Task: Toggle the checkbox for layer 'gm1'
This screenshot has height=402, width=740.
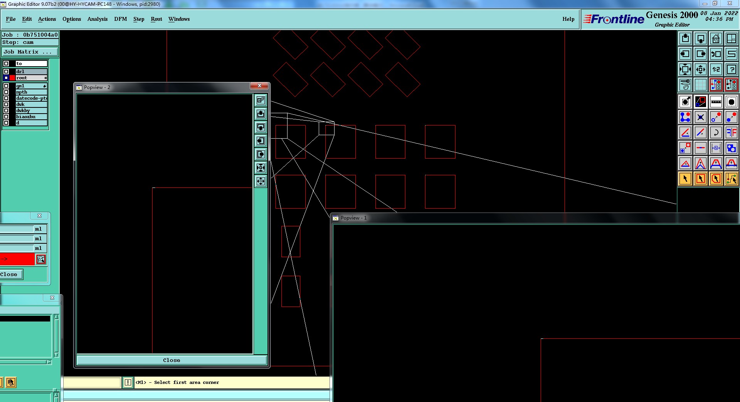Action: [x=6, y=86]
